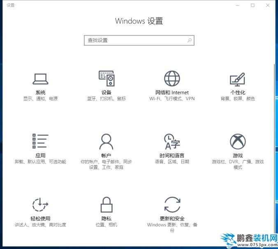
Task: Click the 设备 title label
Action: [x=107, y=92]
